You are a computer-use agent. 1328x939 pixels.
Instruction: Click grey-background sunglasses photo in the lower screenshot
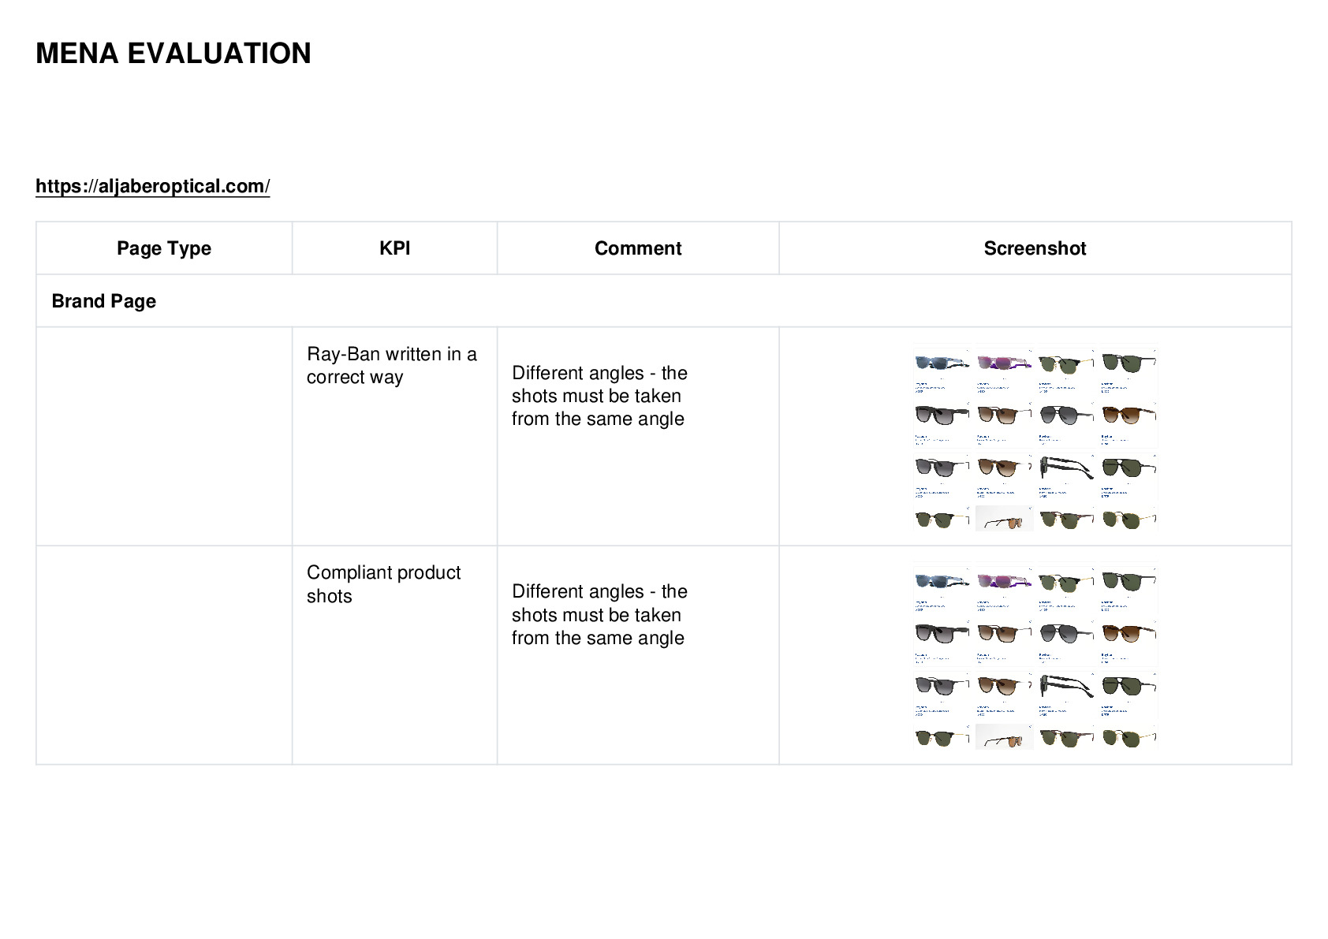pyautogui.click(x=1004, y=737)
